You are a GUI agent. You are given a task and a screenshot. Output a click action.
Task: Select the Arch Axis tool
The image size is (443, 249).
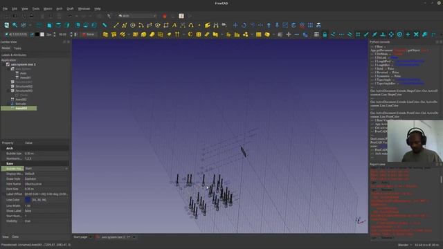tap(177, 34)
